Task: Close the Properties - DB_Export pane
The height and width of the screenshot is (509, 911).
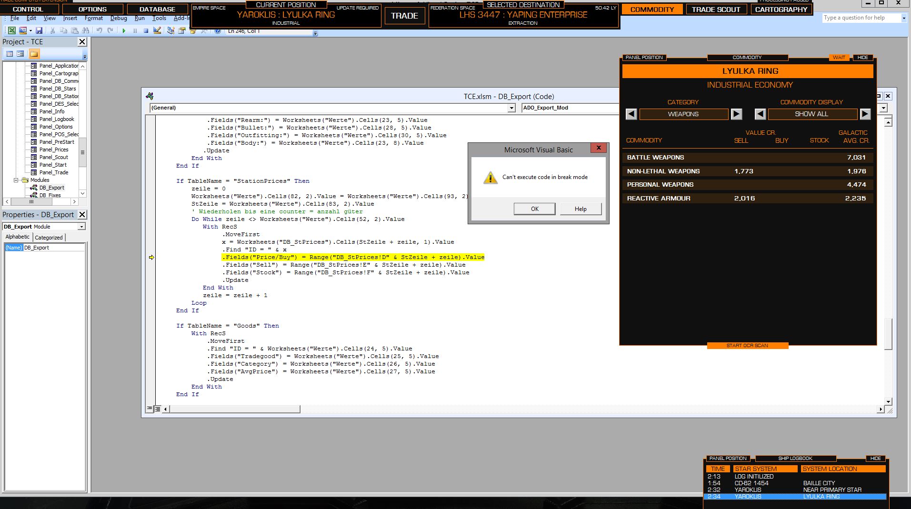Action: pyautogui.click(x=82, y=215)
